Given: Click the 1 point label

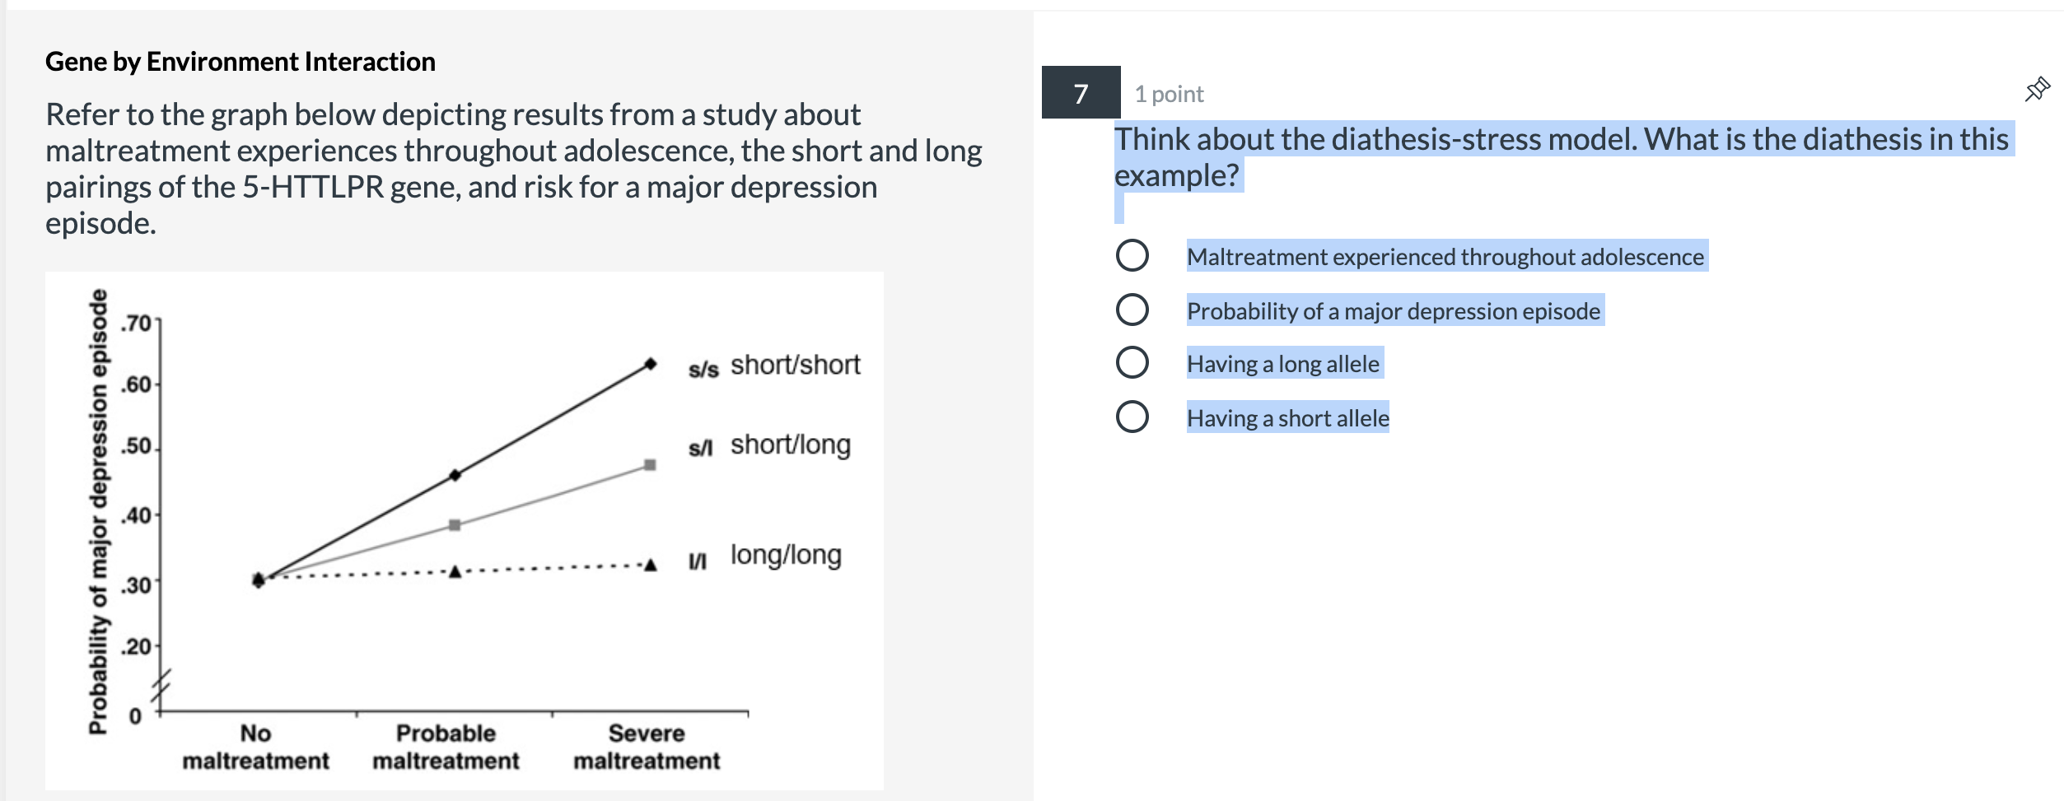Looking at the screenshot, I should [x=1168, y=93].
